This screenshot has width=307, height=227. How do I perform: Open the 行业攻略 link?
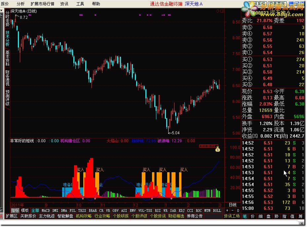point(102,216)
